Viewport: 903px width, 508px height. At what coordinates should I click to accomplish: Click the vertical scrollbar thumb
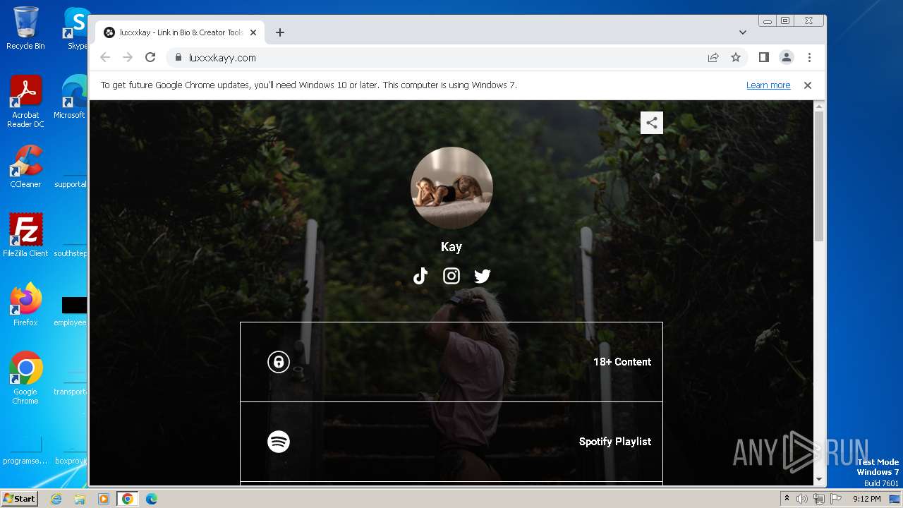point(819,176)
